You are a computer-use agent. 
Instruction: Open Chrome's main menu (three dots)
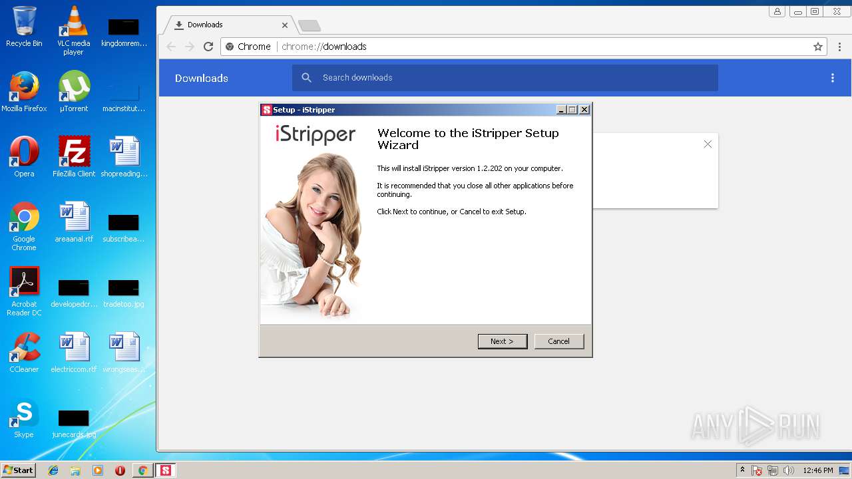click(840, 47)
